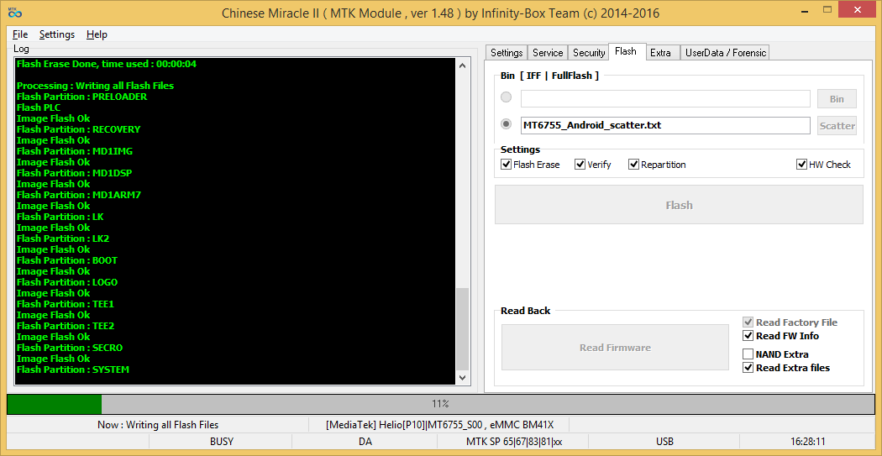The image size is (882, 456).
Task: Click 'Flash Partition : TEE1' log line
Action: [66, 304]
